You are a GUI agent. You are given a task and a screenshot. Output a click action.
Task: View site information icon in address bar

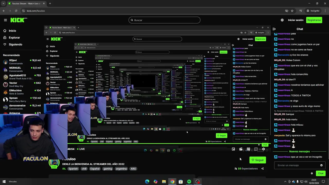[x=23, y=11]
